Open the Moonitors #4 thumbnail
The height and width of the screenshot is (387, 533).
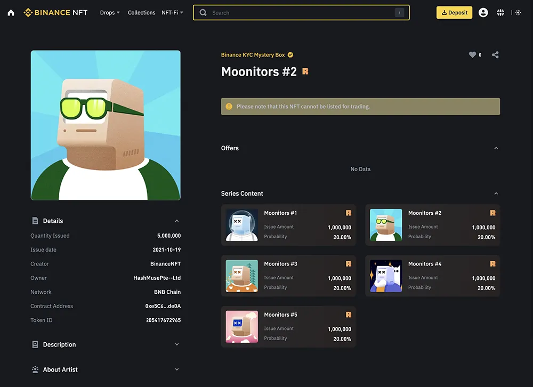(x=386, y=276)
